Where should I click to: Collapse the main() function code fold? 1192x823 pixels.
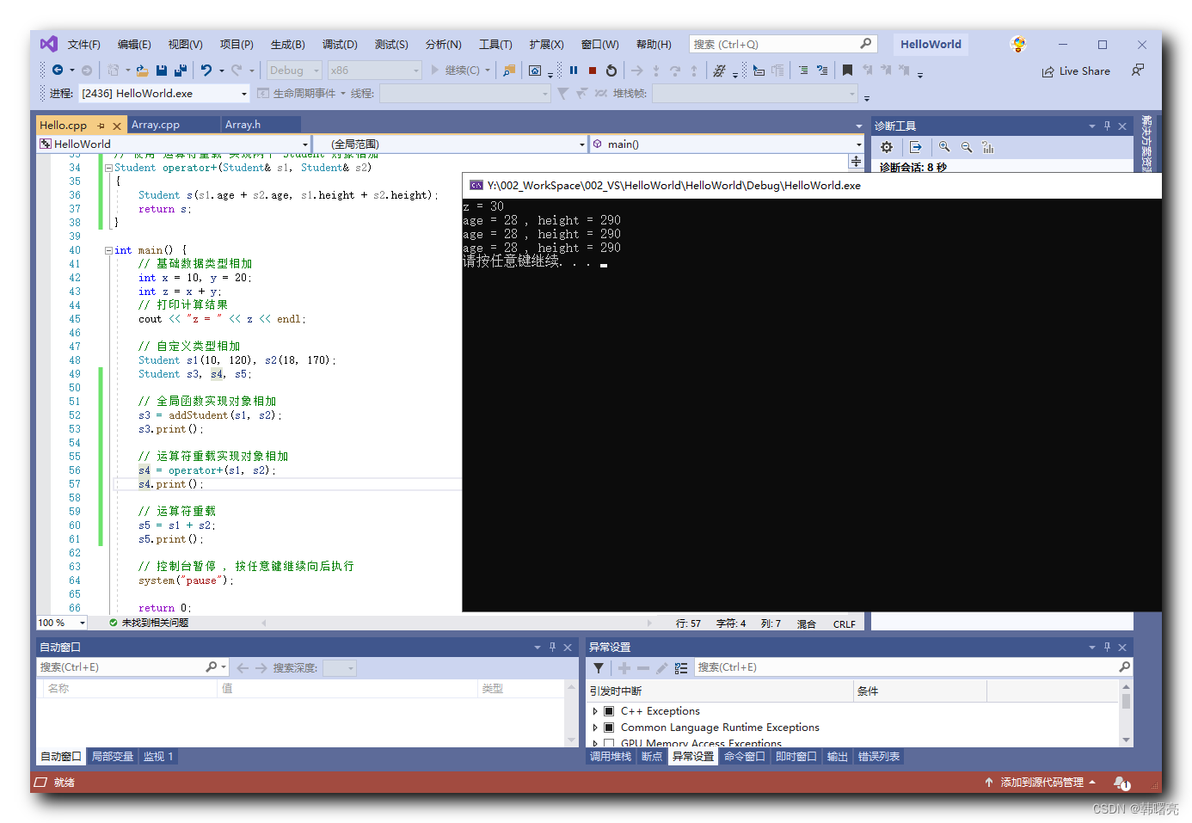[108, 250]
